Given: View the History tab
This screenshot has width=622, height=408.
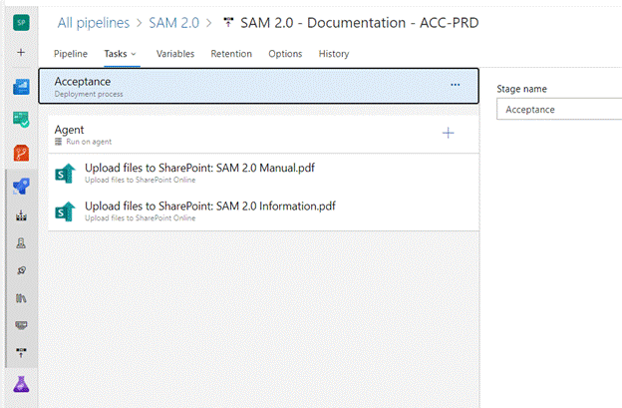Looking at the screenshot, I should click(334, 54).
